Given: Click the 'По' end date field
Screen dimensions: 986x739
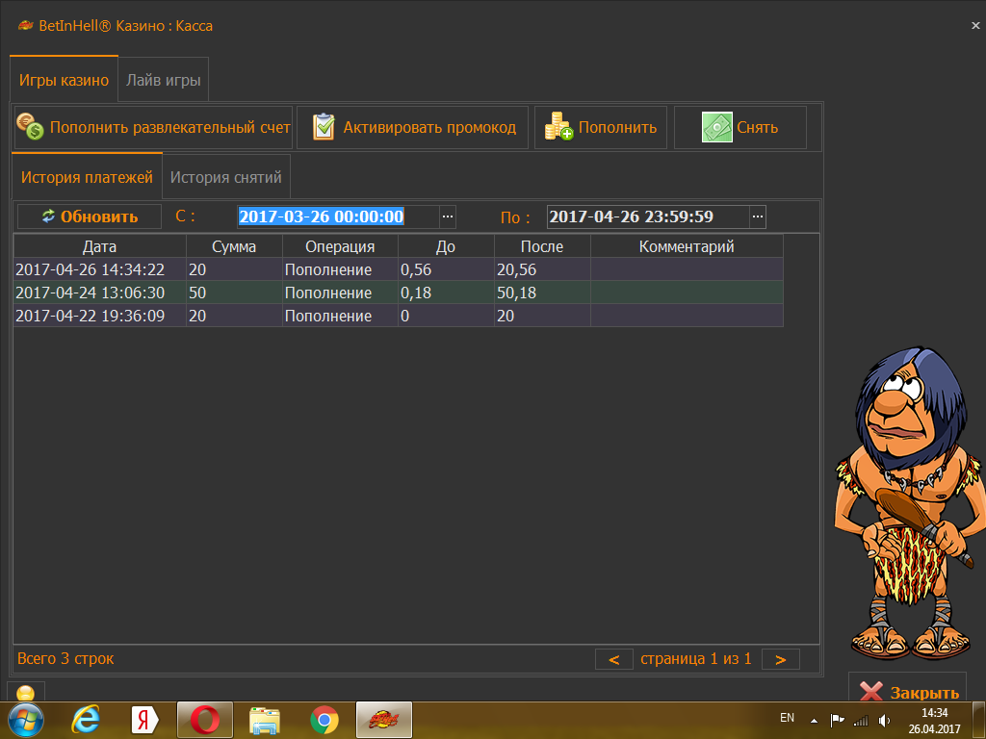Looking at the screenshot, I should click(x=648, y=217).
